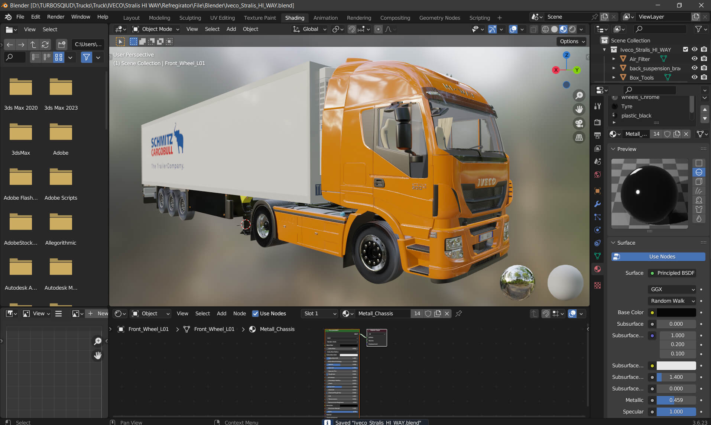Hide Air_Filter in the outliner
711x425 pixels.
[694, 59]
